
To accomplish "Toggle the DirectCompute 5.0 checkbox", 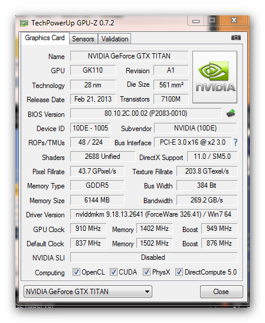I will coord(179,272).
